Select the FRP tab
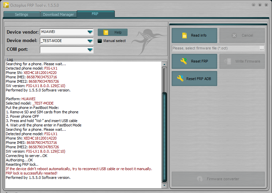 coord(96,14)
